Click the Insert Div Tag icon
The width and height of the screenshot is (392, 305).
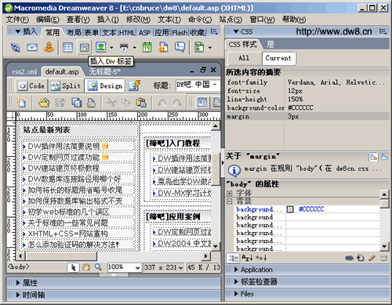84,48
